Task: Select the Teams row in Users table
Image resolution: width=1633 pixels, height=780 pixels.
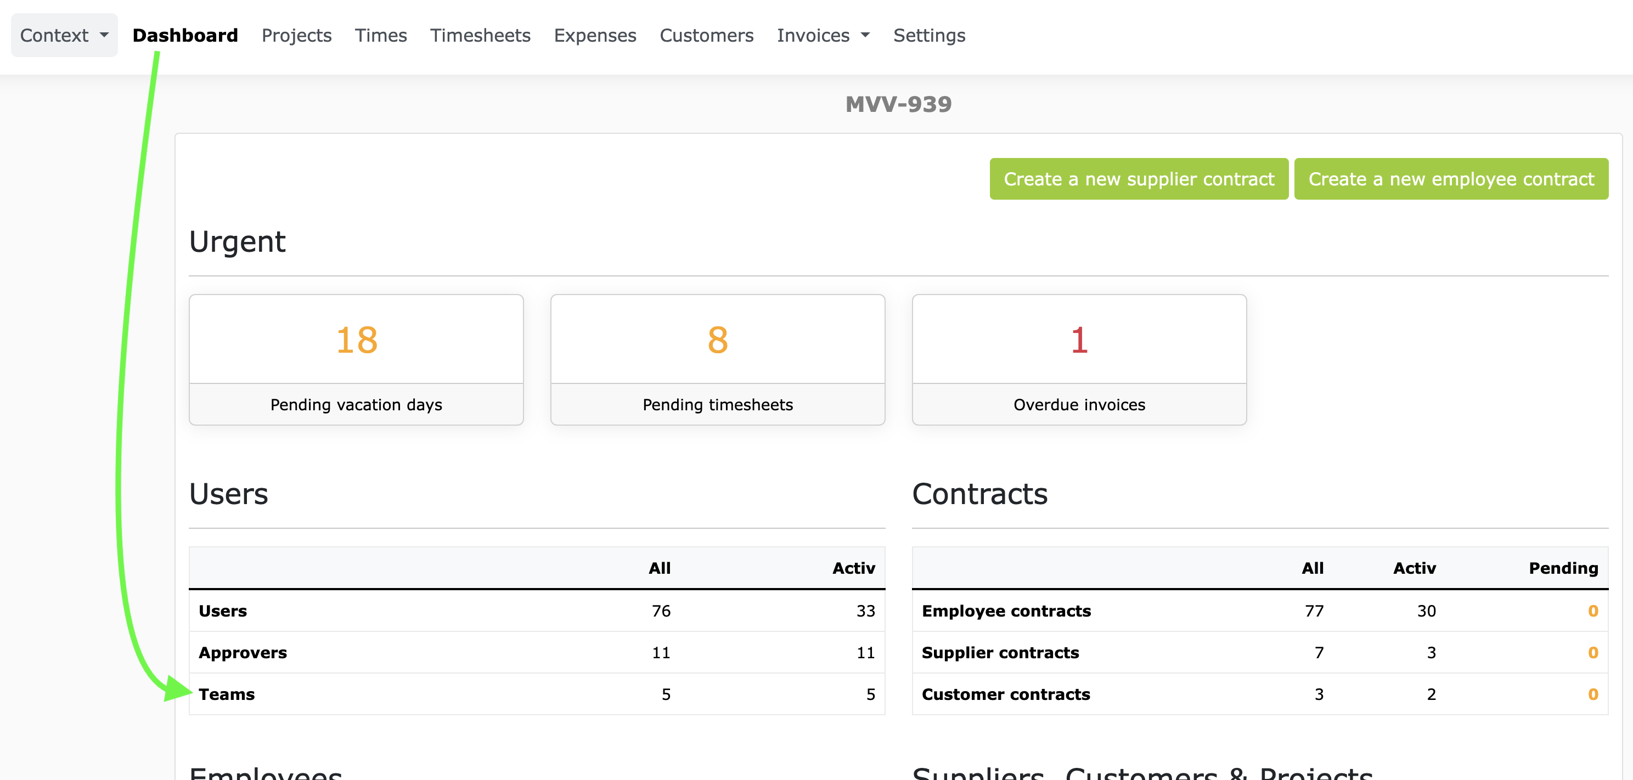Action: coord(226,694)
